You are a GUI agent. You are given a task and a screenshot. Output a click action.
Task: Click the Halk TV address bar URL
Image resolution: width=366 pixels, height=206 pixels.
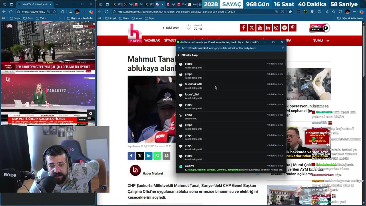click(x=176, y=12)
